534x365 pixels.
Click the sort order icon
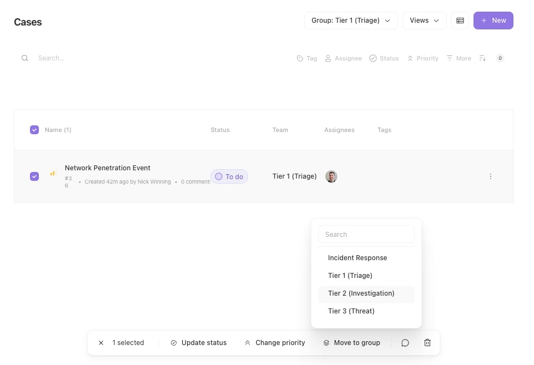(x=482, y=58)
